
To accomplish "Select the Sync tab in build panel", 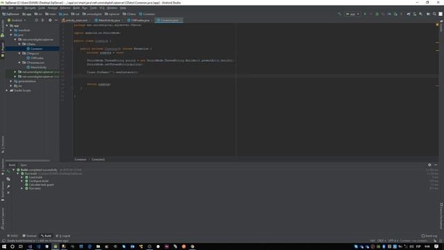I will (24, 165).
